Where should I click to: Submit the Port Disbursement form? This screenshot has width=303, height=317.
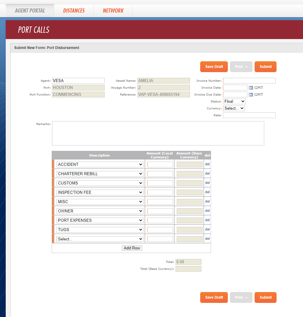coord(265,67)
